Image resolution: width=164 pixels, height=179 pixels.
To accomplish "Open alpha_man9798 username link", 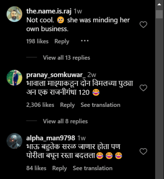I will point(51,138).
